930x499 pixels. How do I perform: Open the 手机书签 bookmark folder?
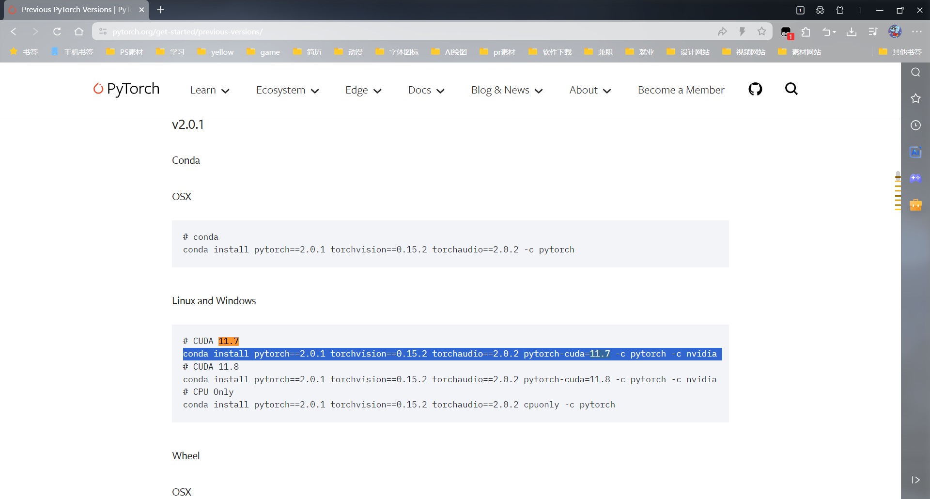(x=72, y=52)
